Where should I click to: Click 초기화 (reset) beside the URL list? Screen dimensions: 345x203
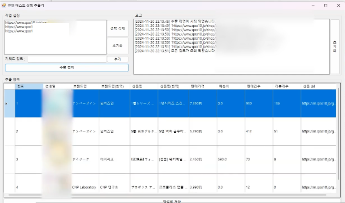118,46
